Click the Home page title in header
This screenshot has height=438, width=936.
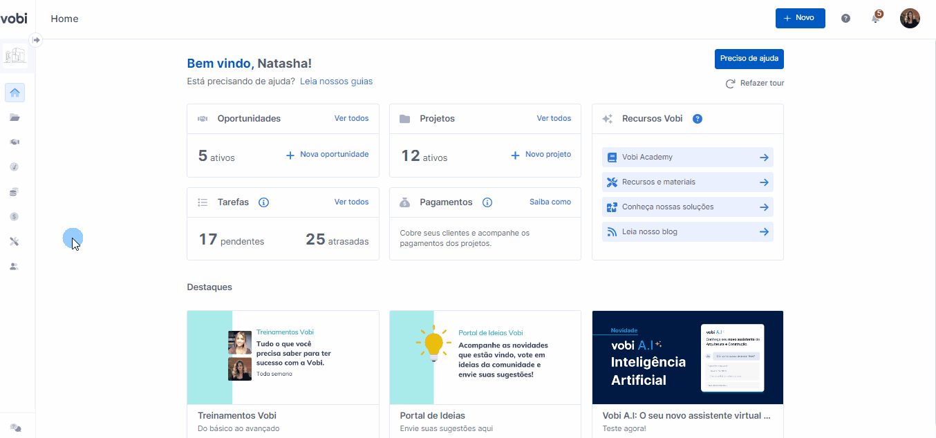coord(64,19)
